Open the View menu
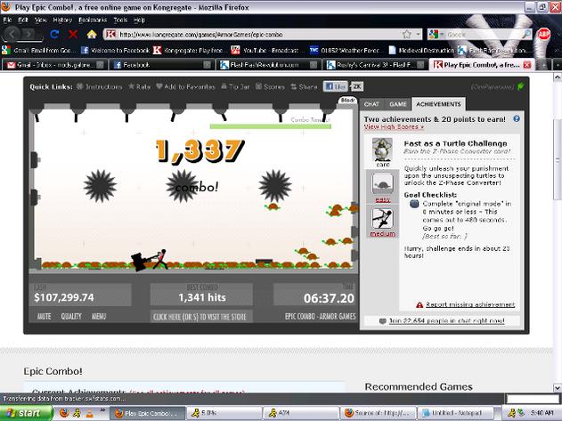Viewport: 562px width, 421px height. click(40, 20)
